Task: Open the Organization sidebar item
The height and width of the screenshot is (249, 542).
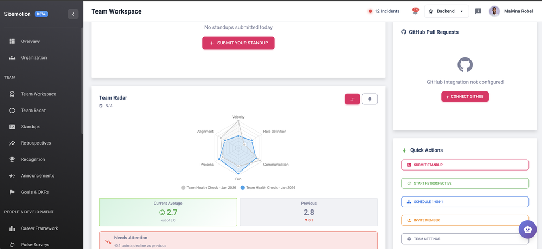Action: [34, 57]
